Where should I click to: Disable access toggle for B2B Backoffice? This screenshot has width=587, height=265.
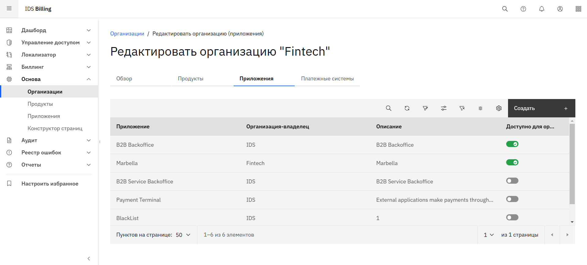512,144
